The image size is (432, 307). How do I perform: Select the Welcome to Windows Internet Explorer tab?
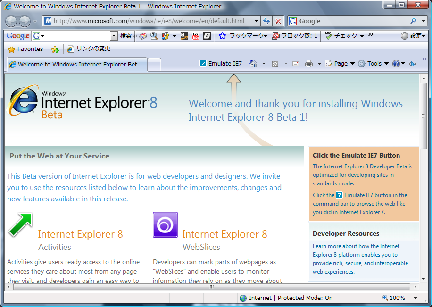(76, 65)
